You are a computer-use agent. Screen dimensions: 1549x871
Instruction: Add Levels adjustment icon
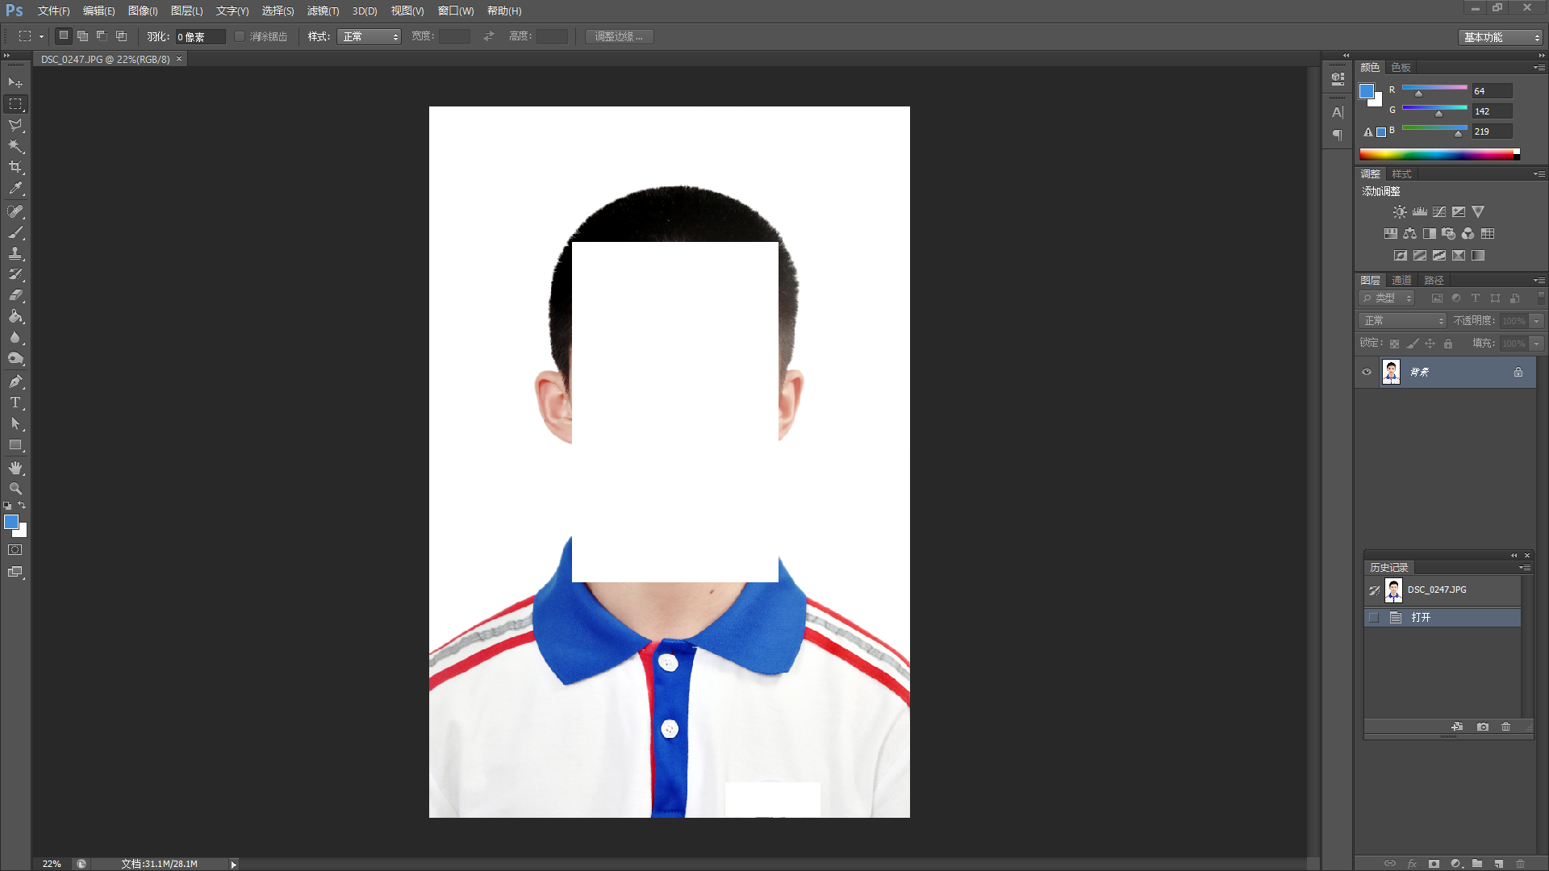(1420, 212)
